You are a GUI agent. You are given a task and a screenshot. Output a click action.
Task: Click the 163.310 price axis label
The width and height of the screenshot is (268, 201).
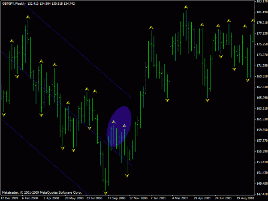pos(262,108)
